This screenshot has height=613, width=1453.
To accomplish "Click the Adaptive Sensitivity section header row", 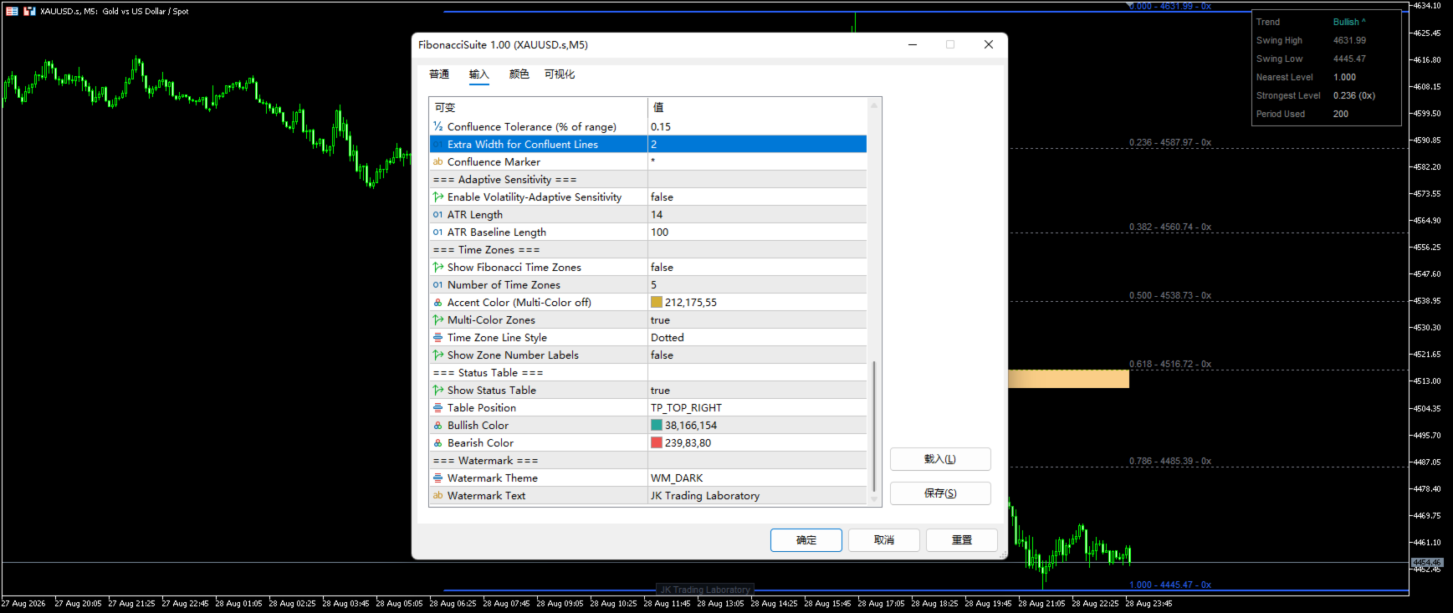I will point(648,179).
